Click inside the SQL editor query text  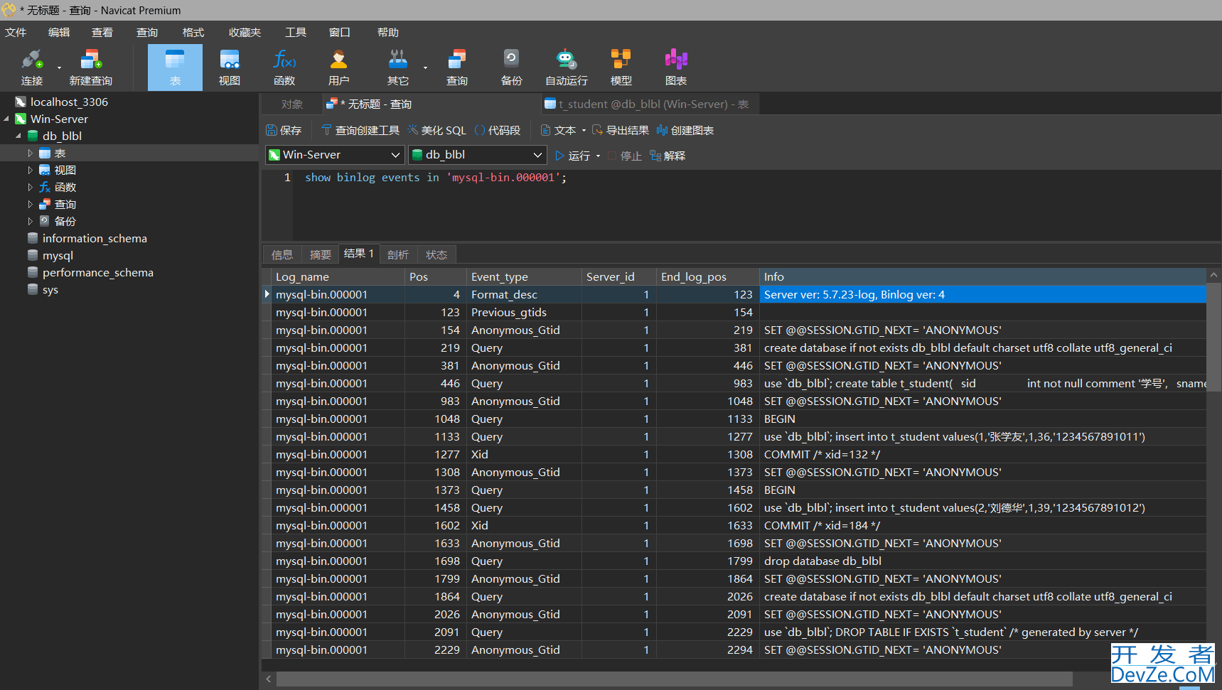436,178
